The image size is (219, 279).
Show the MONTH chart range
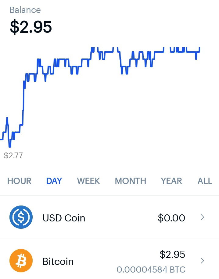tap(131, 181)
